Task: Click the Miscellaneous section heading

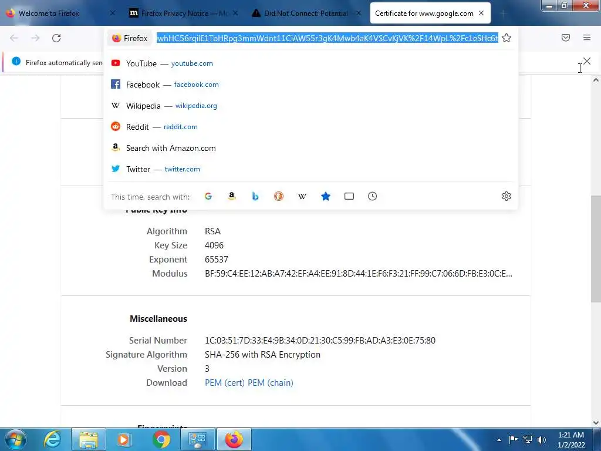Action: click(158, 319)
